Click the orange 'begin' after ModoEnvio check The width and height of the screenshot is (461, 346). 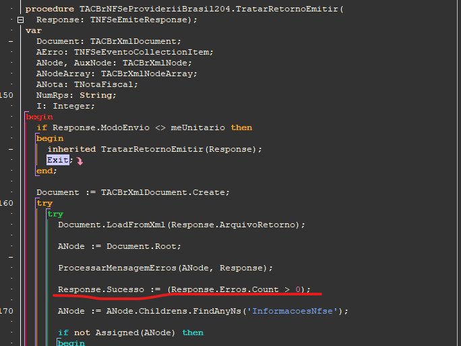(50, 138)
